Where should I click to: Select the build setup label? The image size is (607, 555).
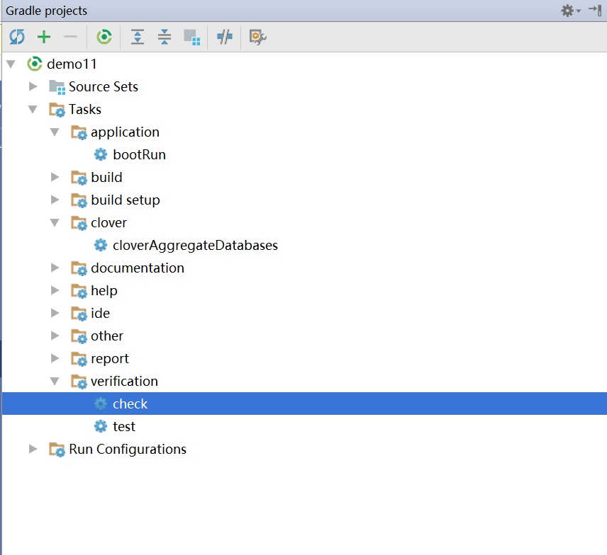tap(126, 200)
